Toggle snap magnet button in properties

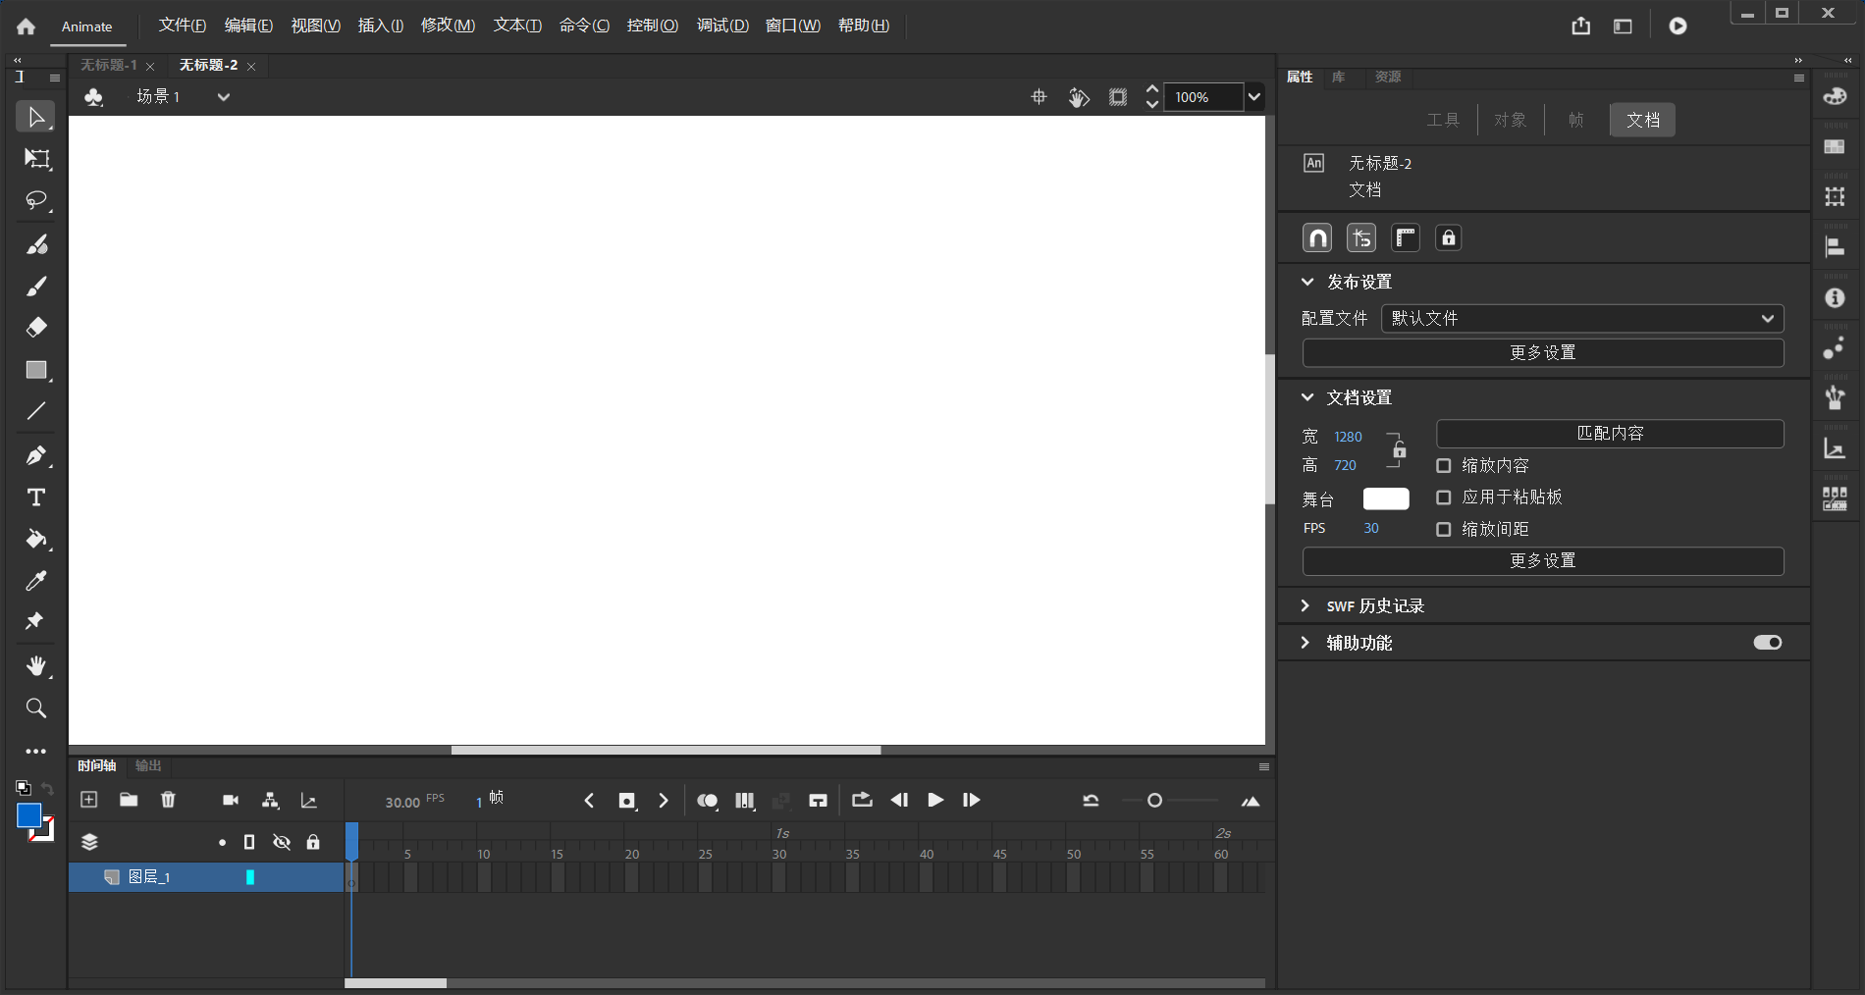(x=1317, y=237)
